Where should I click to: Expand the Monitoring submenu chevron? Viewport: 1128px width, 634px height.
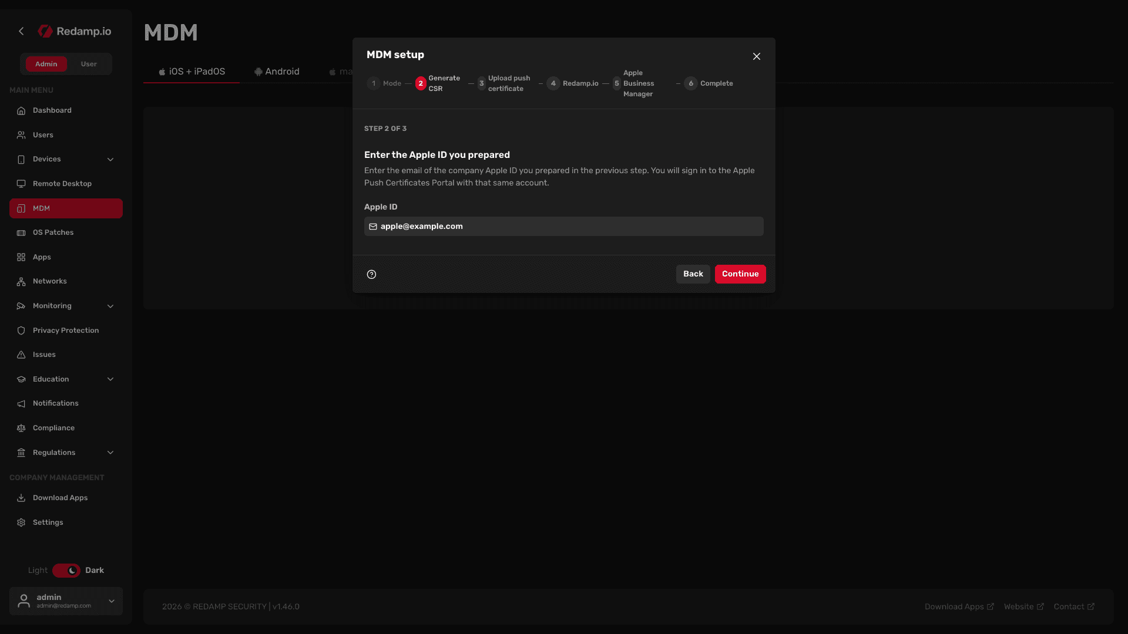click(110, 306)
